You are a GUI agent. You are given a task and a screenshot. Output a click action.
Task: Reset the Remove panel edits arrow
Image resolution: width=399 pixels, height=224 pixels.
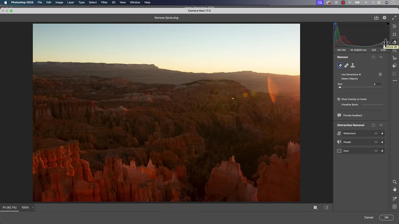click(x=373, y=57)
